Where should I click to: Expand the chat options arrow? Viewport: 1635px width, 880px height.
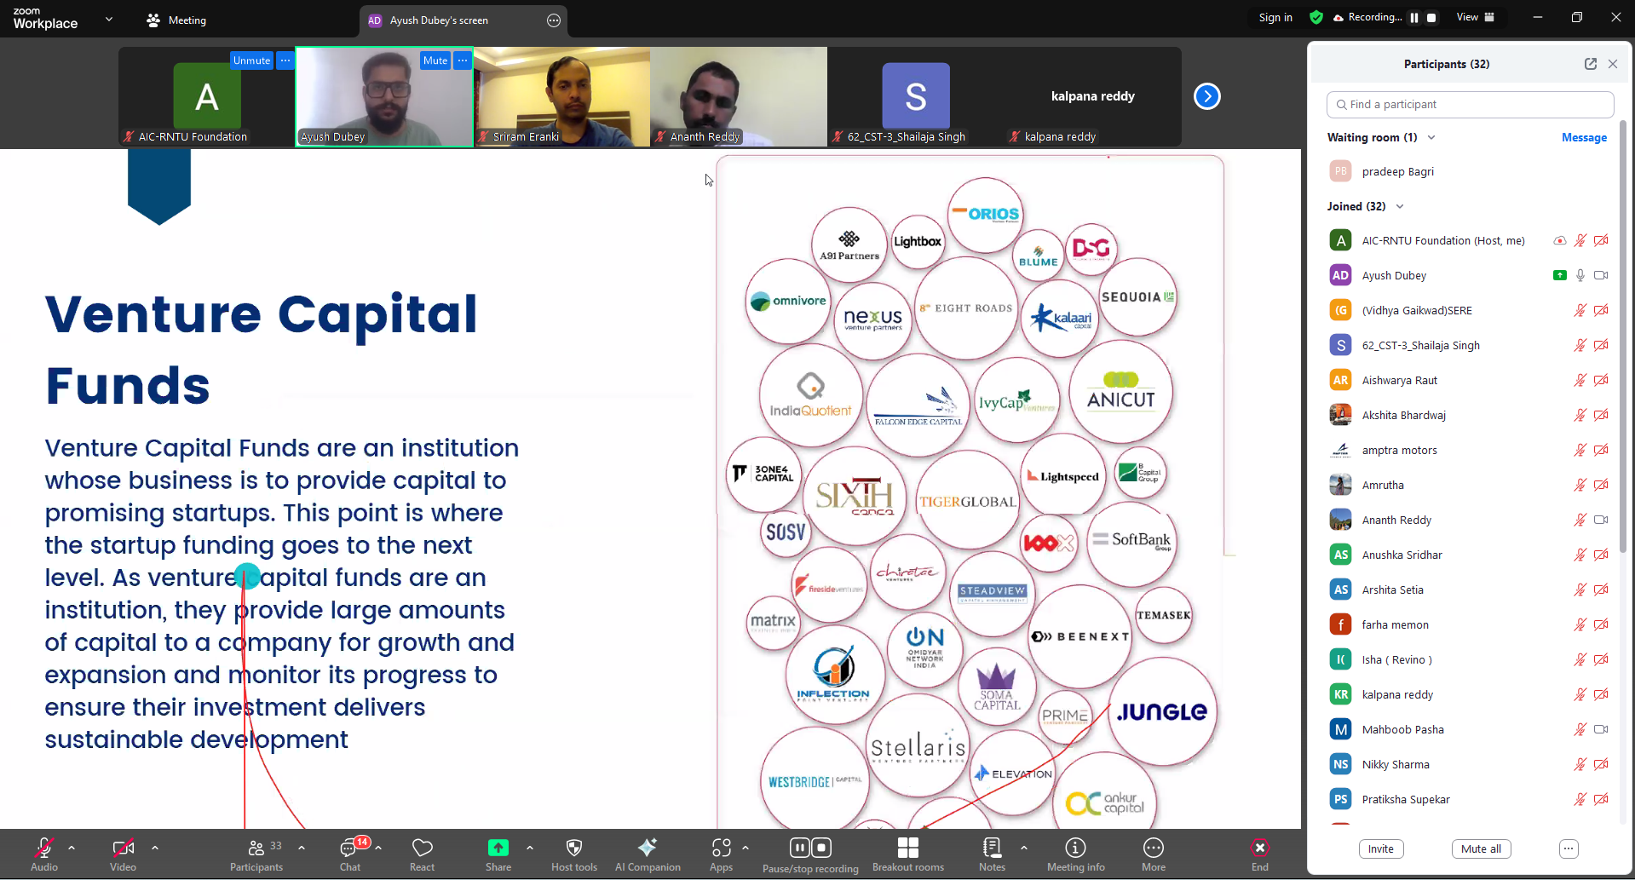[378, 848]
